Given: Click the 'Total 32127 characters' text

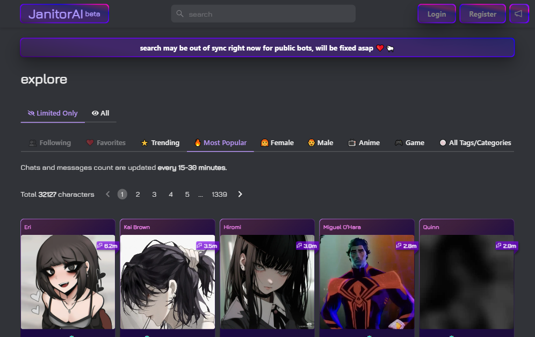Looking at the screenshot, I should point(57,194).
